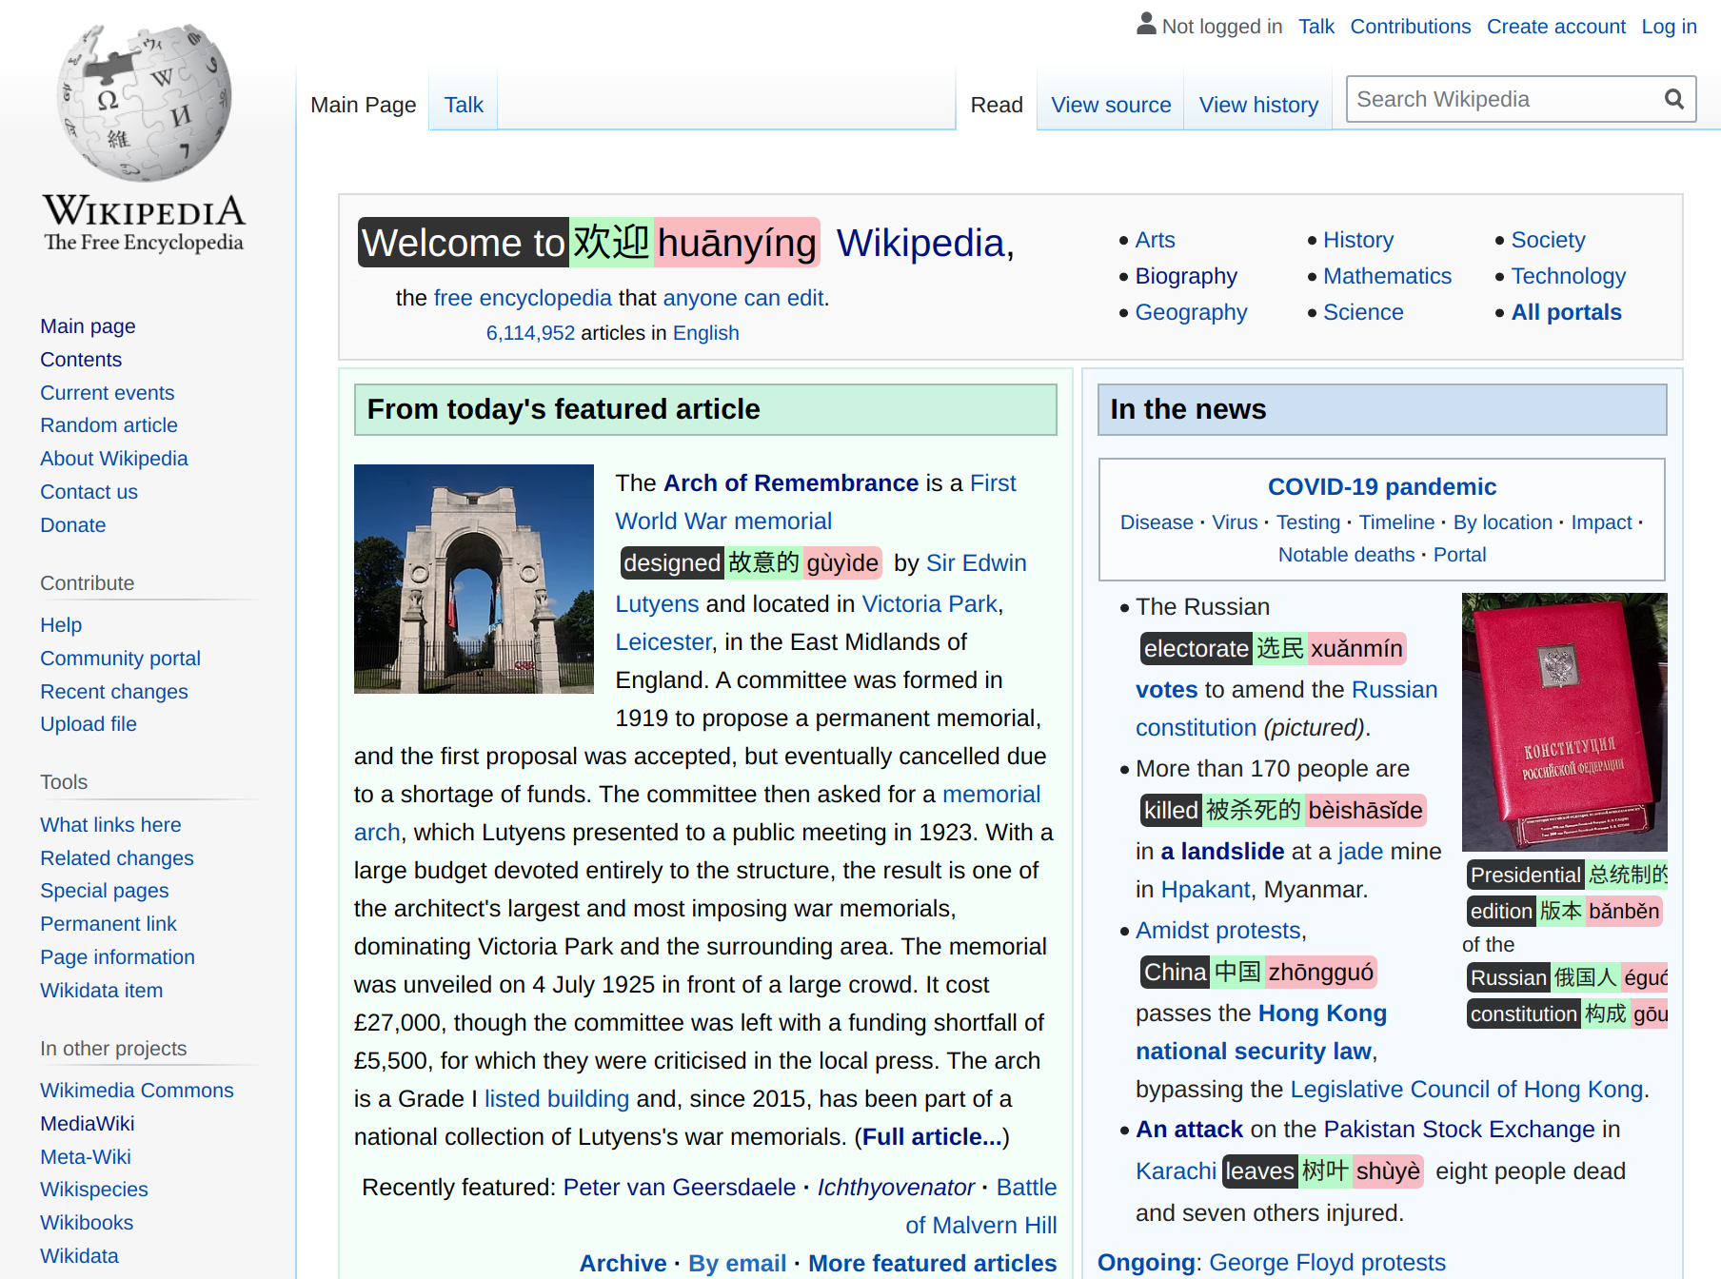Open the Create account link
Viewport: 1721px width, 1279px height.
click(x=1555, y=27)
